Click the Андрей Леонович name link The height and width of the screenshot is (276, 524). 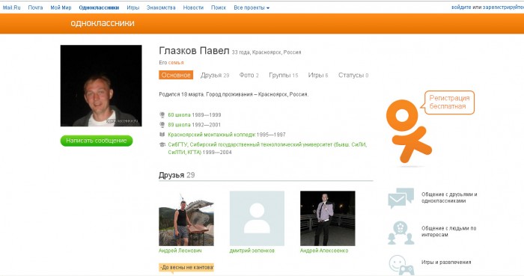point(180,251)
